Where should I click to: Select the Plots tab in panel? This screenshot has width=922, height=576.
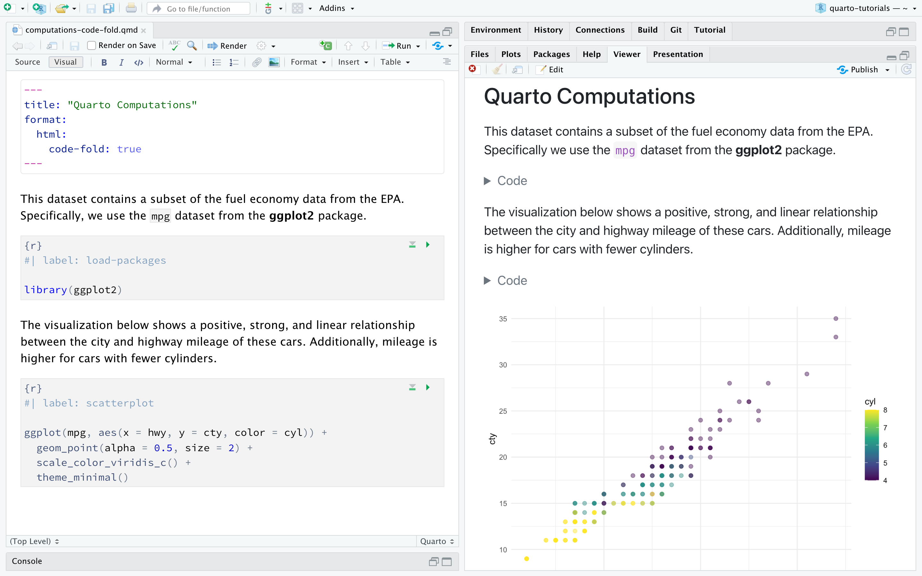(x=510, y=54)
